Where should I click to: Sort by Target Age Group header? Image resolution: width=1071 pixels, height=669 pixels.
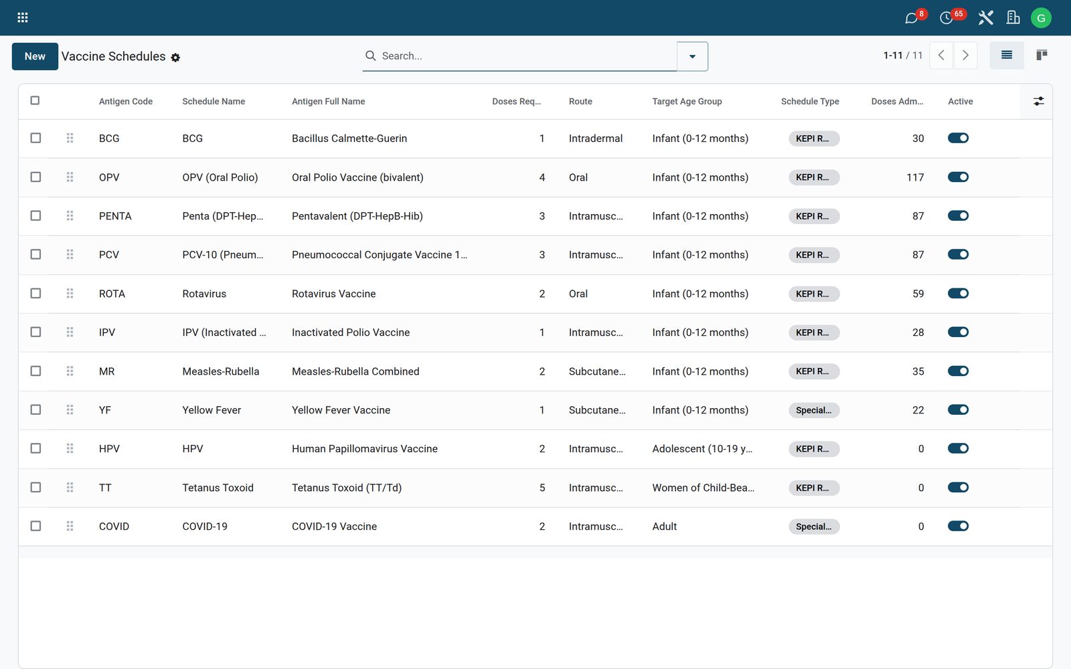pyautogui.click(x=687, y=102)
